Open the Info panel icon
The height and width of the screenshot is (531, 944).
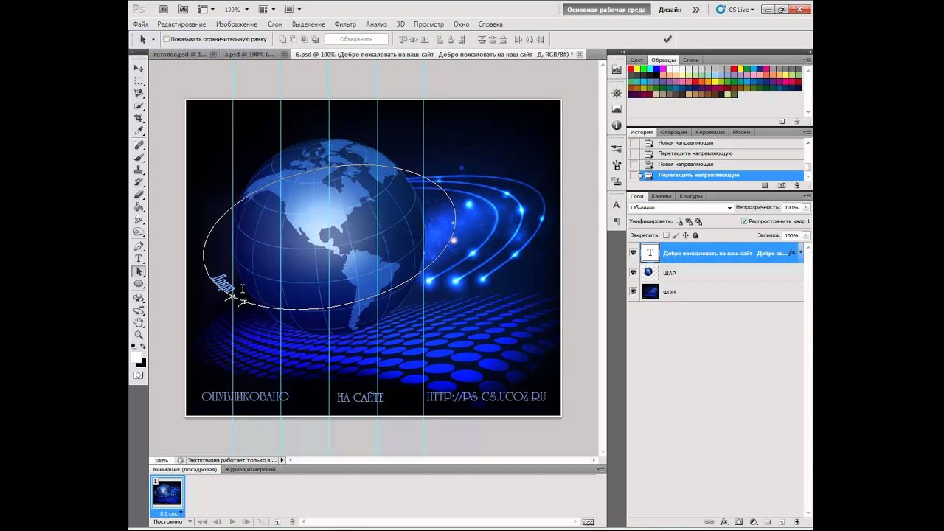pyautogui.click(x=617, y=125)
